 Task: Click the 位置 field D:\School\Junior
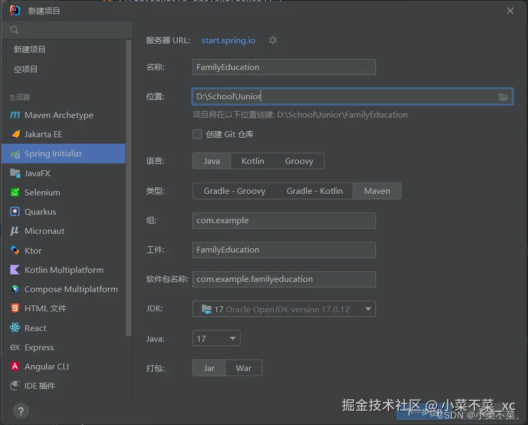pyautogui.click(x=352, y=97)
